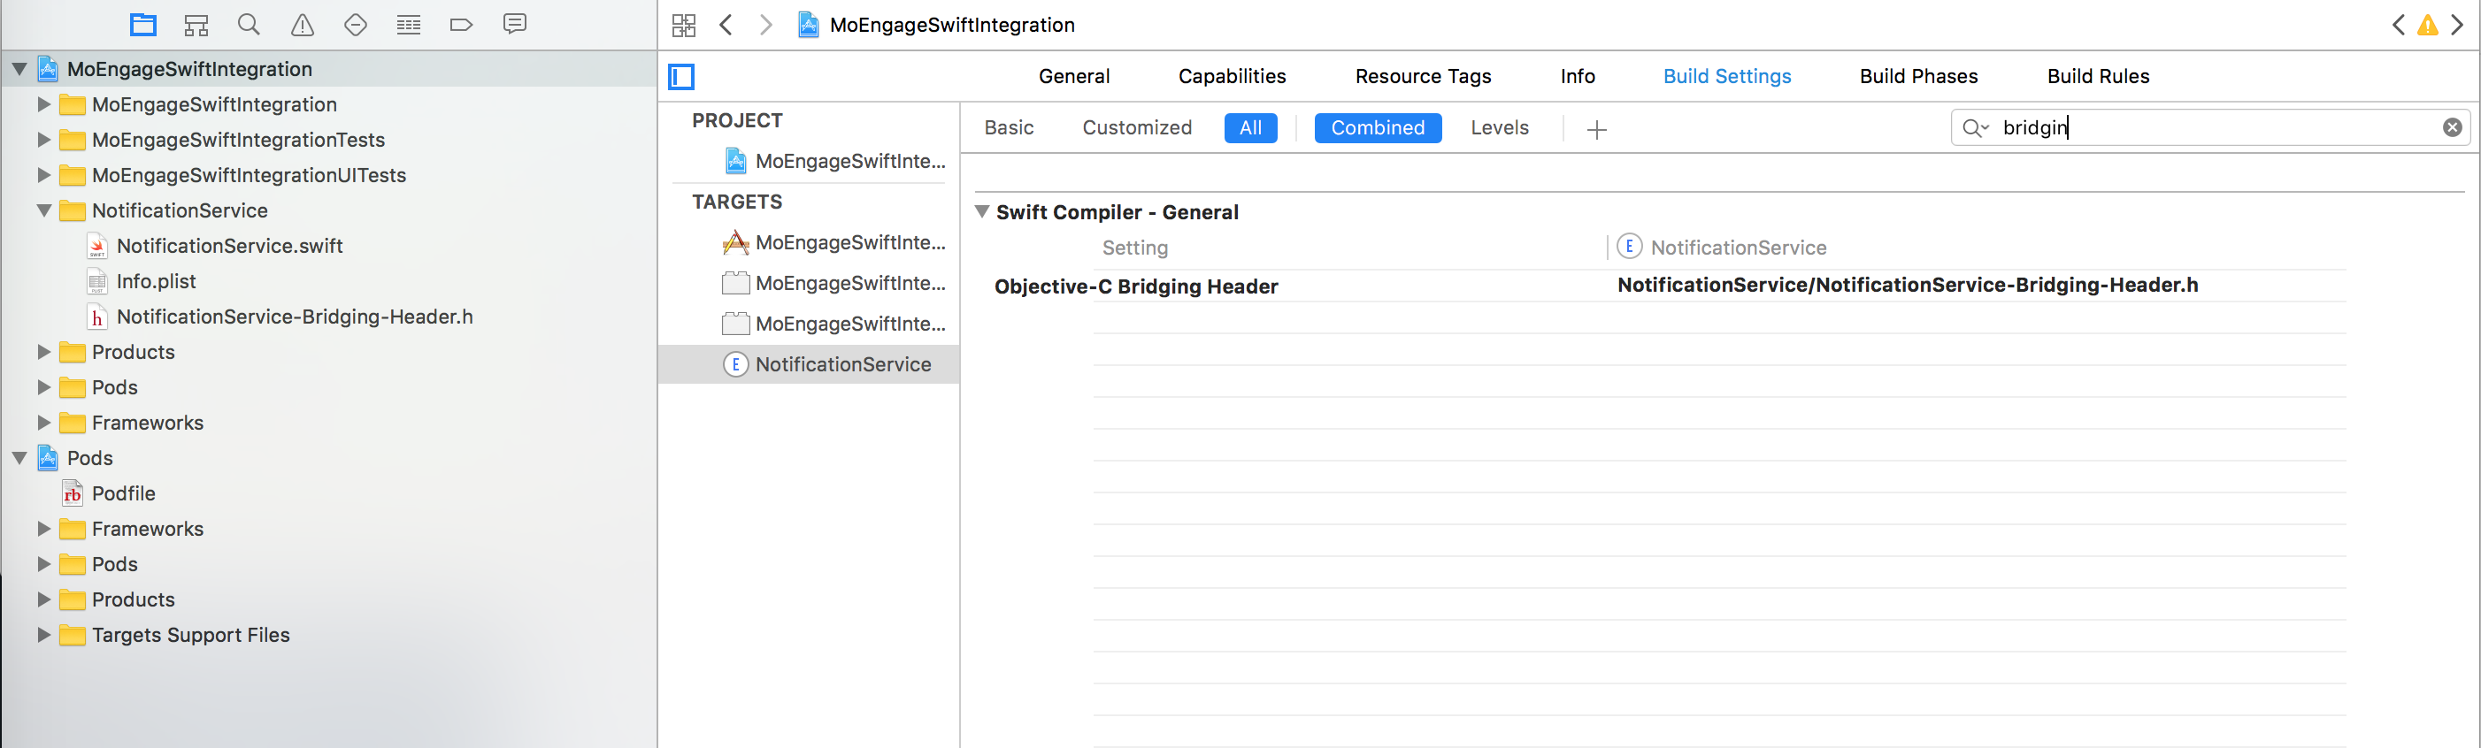Collapse the Pods project

pos(19,458)
